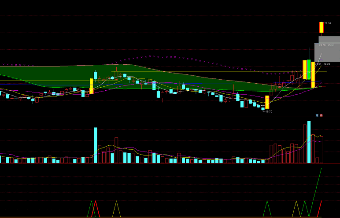This screenshot has height=218, width=340.
Task: Click the lone yellow signal spike on left
Action: [x=116, y=209]
